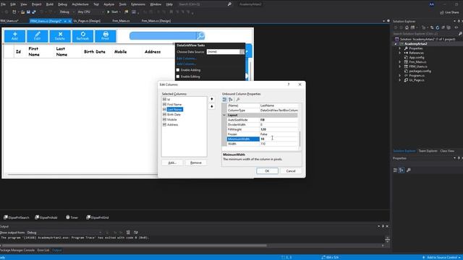Image resolution: width=463 pixels, height=260 pixels.
Task: Switch column properties to Categorized view
Action: (224, 100)
